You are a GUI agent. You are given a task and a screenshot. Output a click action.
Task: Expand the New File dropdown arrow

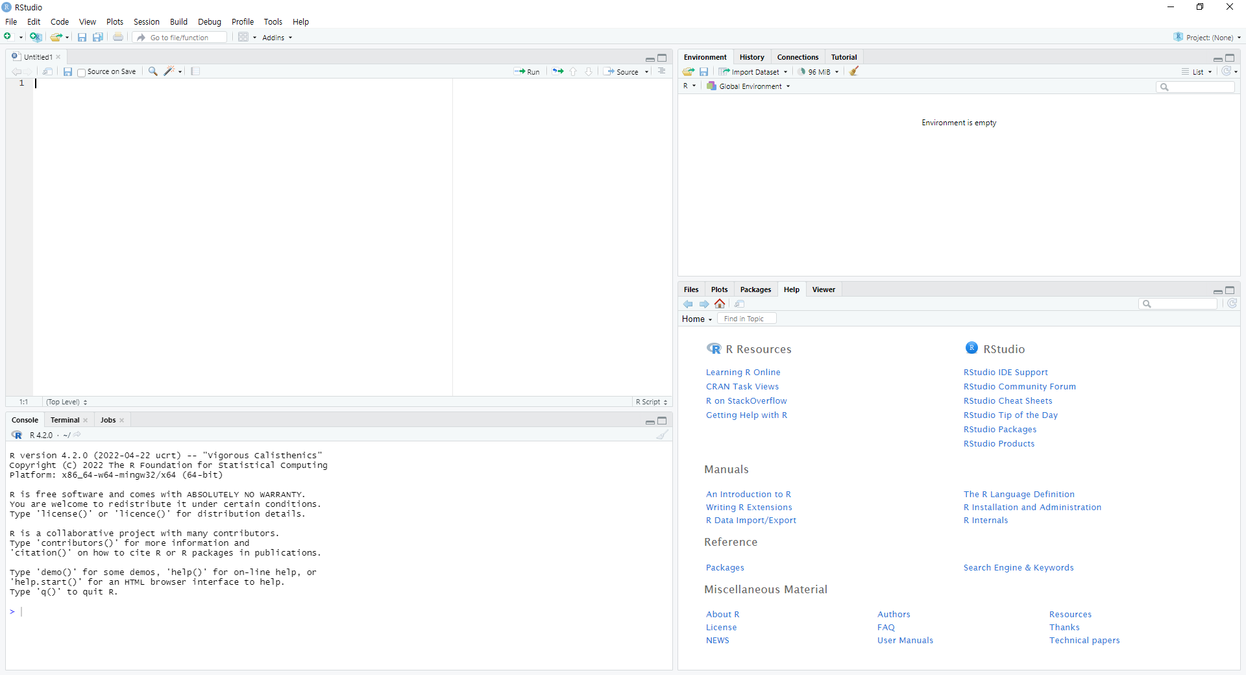point(21,38)
